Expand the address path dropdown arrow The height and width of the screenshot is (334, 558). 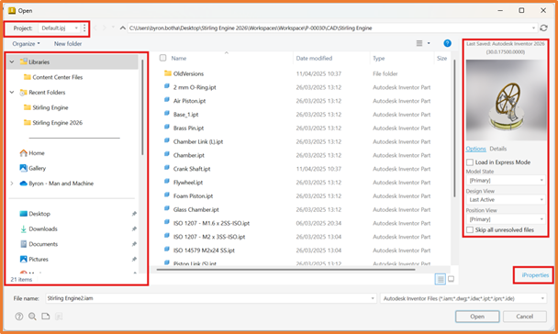[x=533, y=28]
